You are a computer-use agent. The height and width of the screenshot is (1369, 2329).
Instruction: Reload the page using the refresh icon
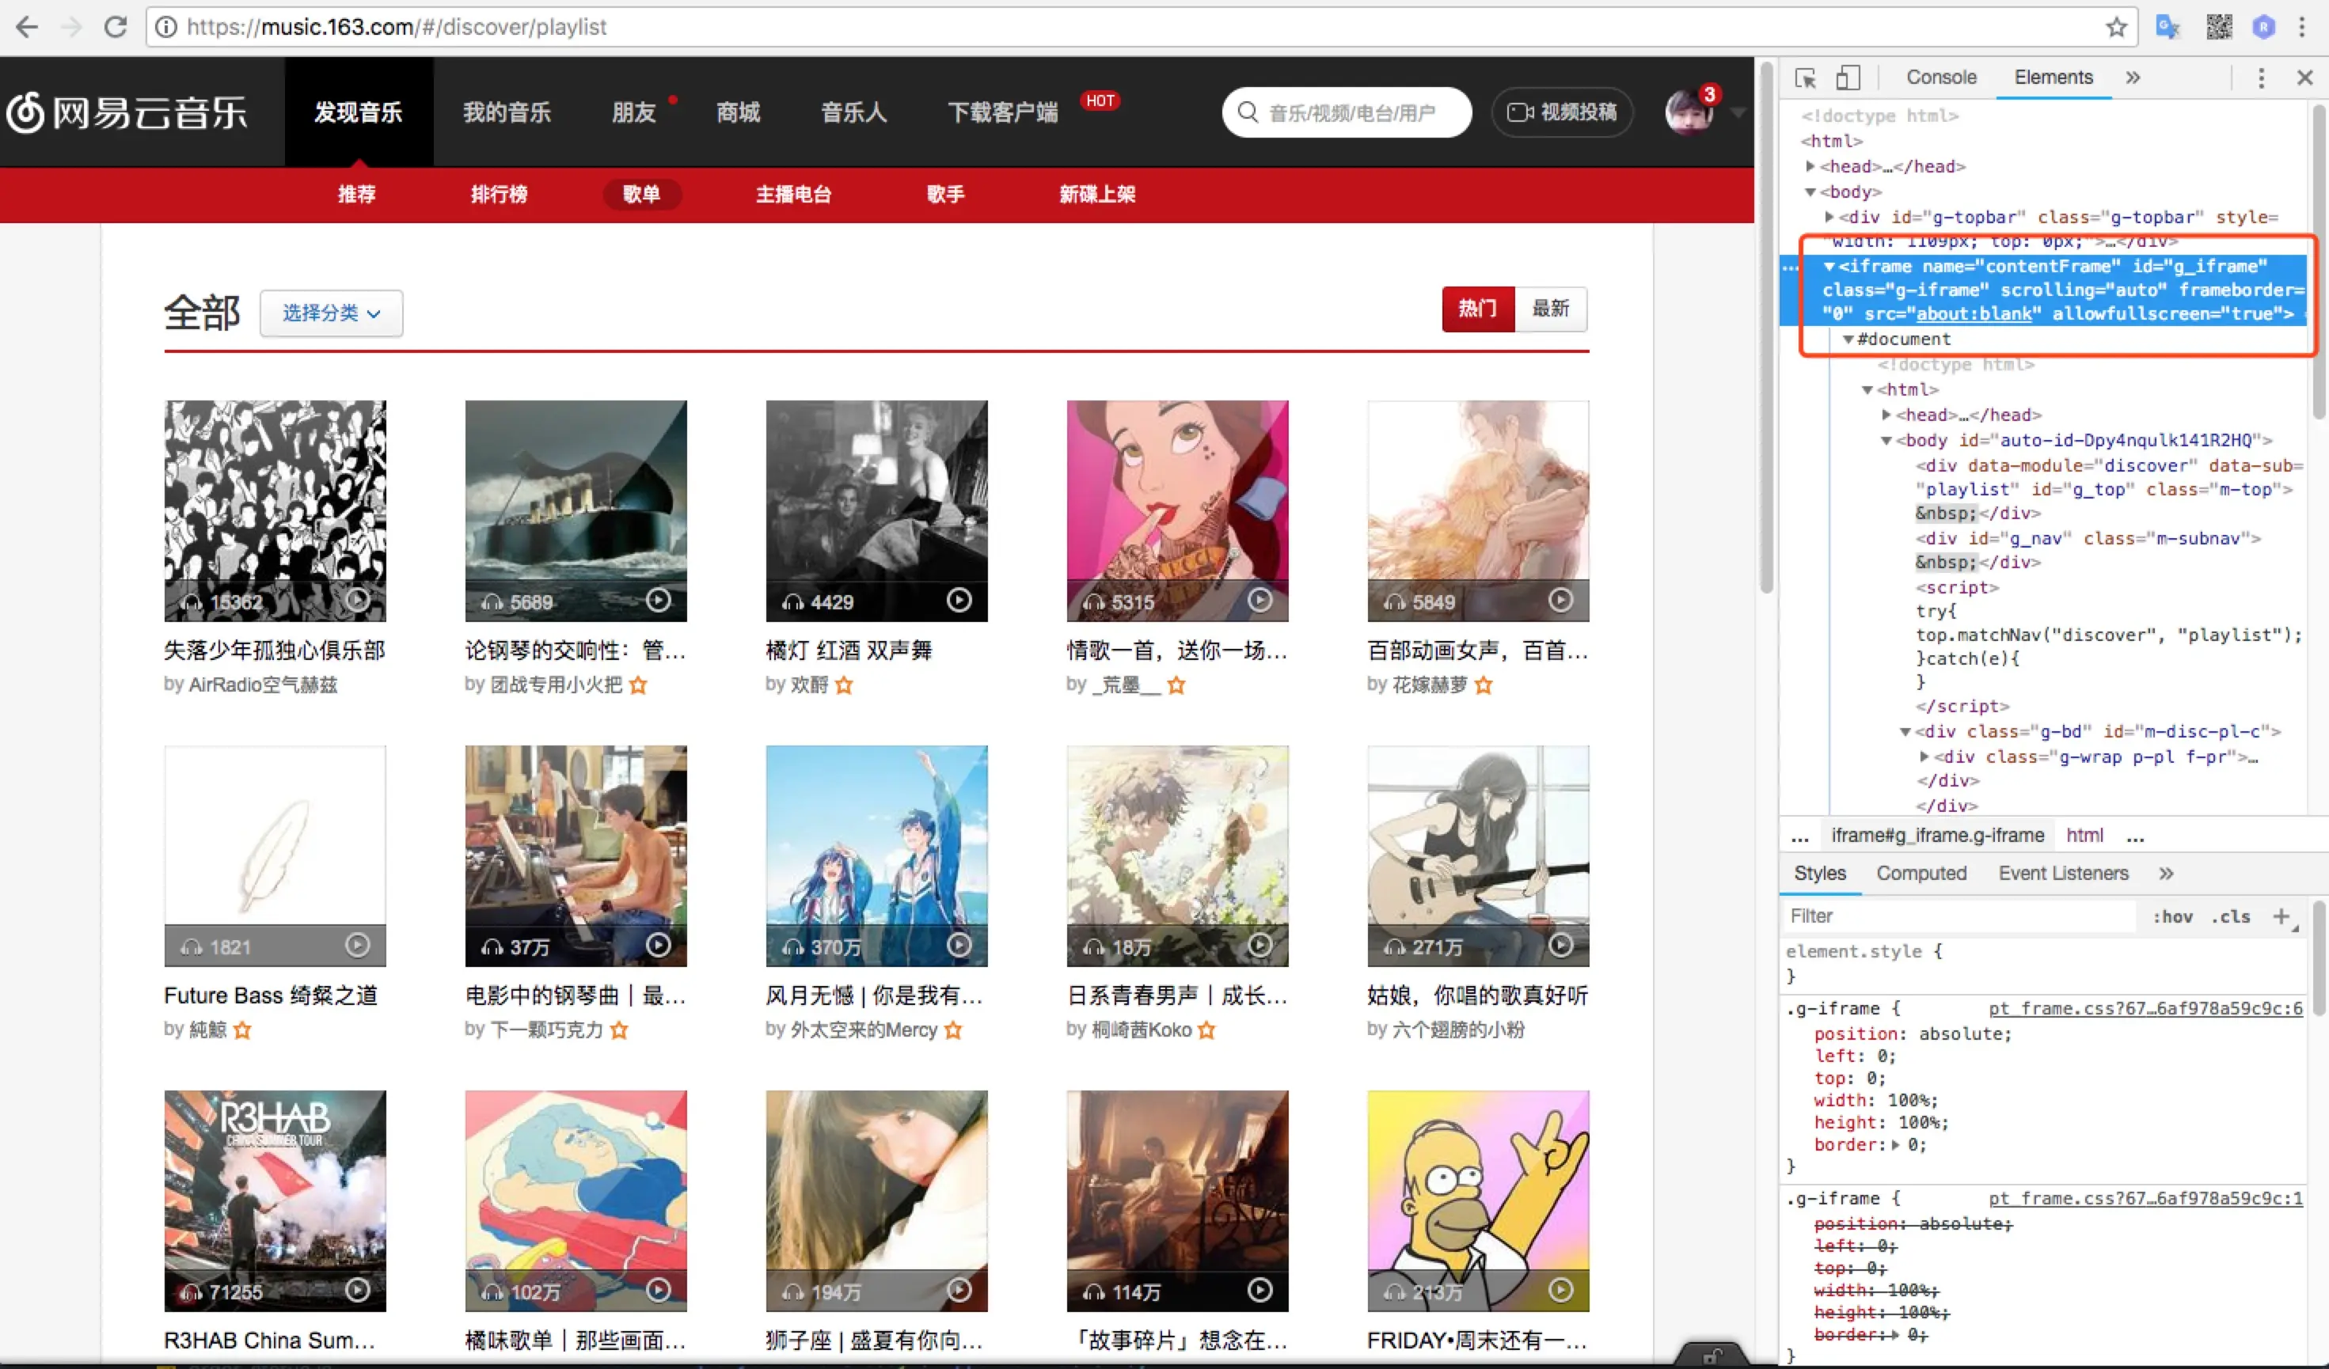pyautogui.click(x=116, y=27)
